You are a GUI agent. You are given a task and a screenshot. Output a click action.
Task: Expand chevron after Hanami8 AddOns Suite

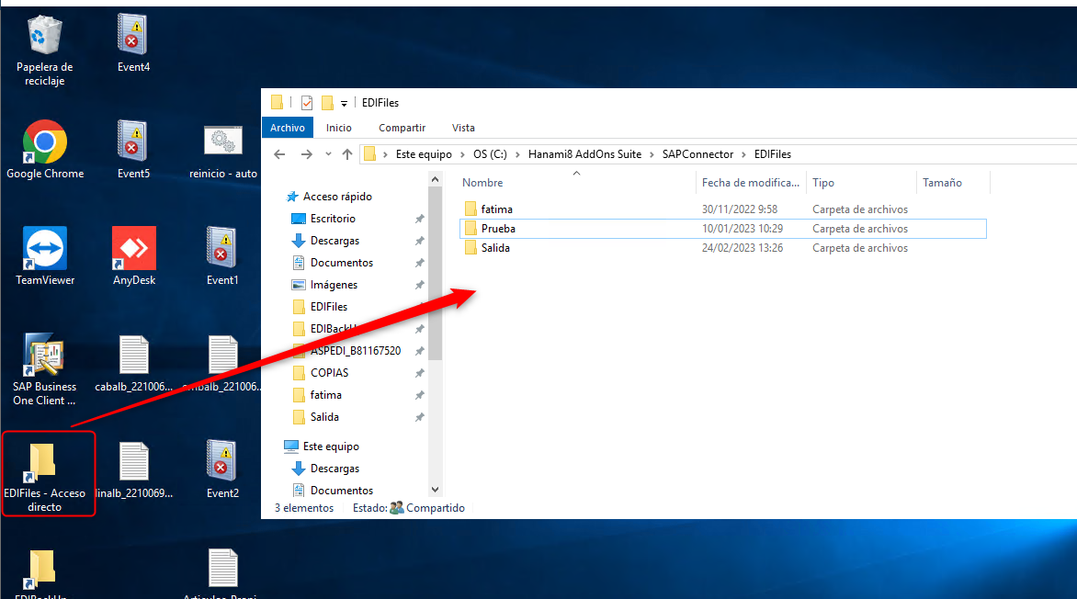652,154
